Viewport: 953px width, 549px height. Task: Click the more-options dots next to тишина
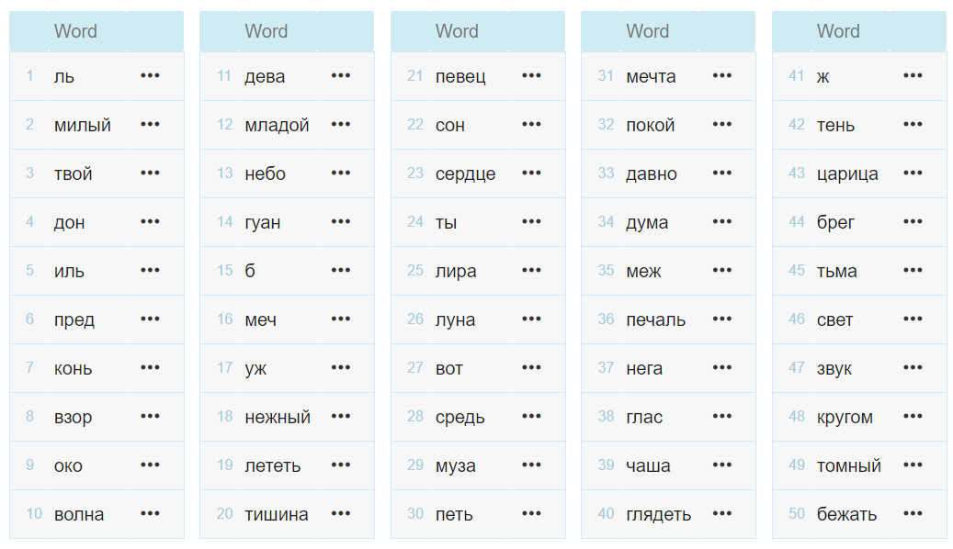point(341,513)
